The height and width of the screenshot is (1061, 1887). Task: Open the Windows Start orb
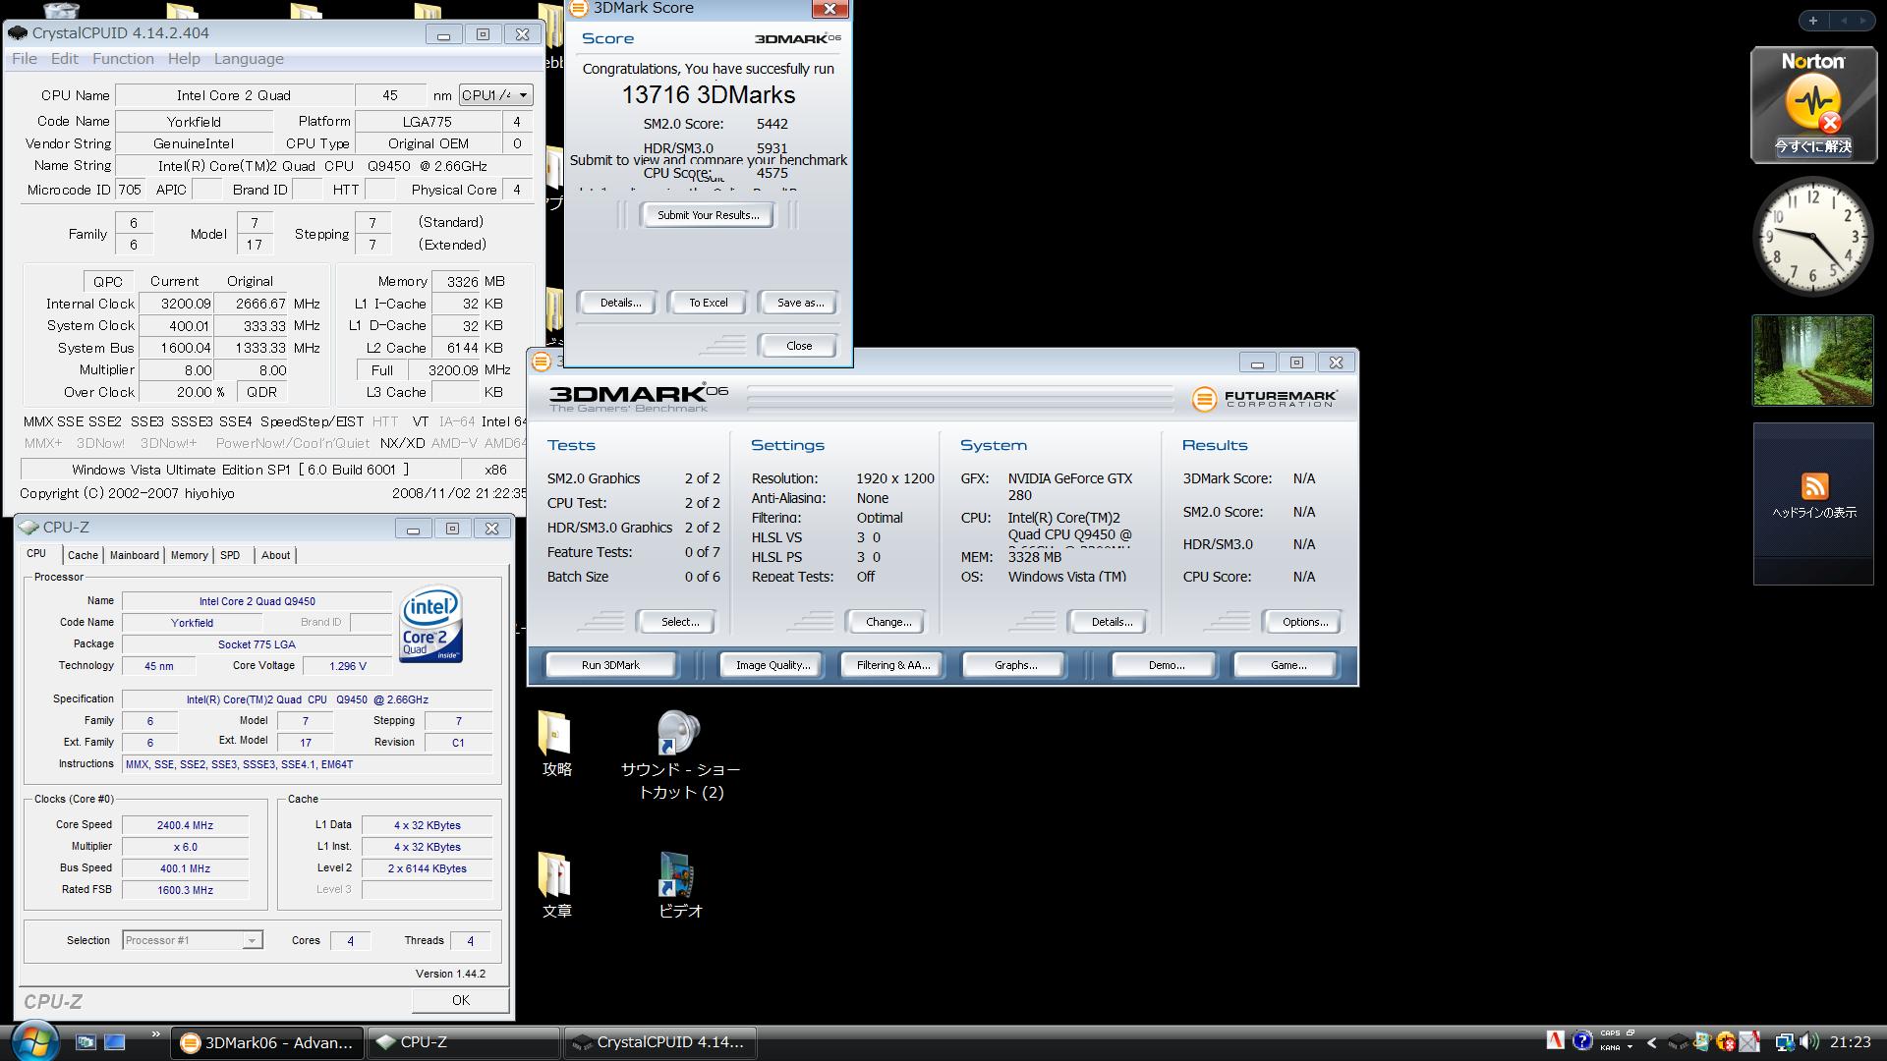click(x=34, y=1041)
